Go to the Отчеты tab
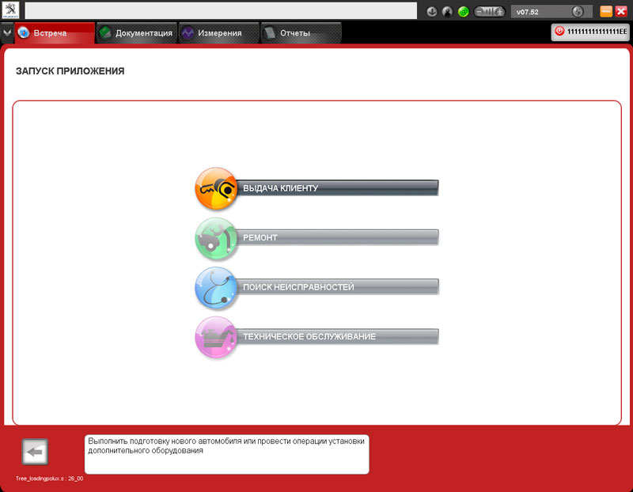This screenshot has height=492, width=633. pyautogui.click(x=301, y=33)
